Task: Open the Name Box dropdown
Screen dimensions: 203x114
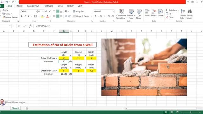Action: pos(10,26)
